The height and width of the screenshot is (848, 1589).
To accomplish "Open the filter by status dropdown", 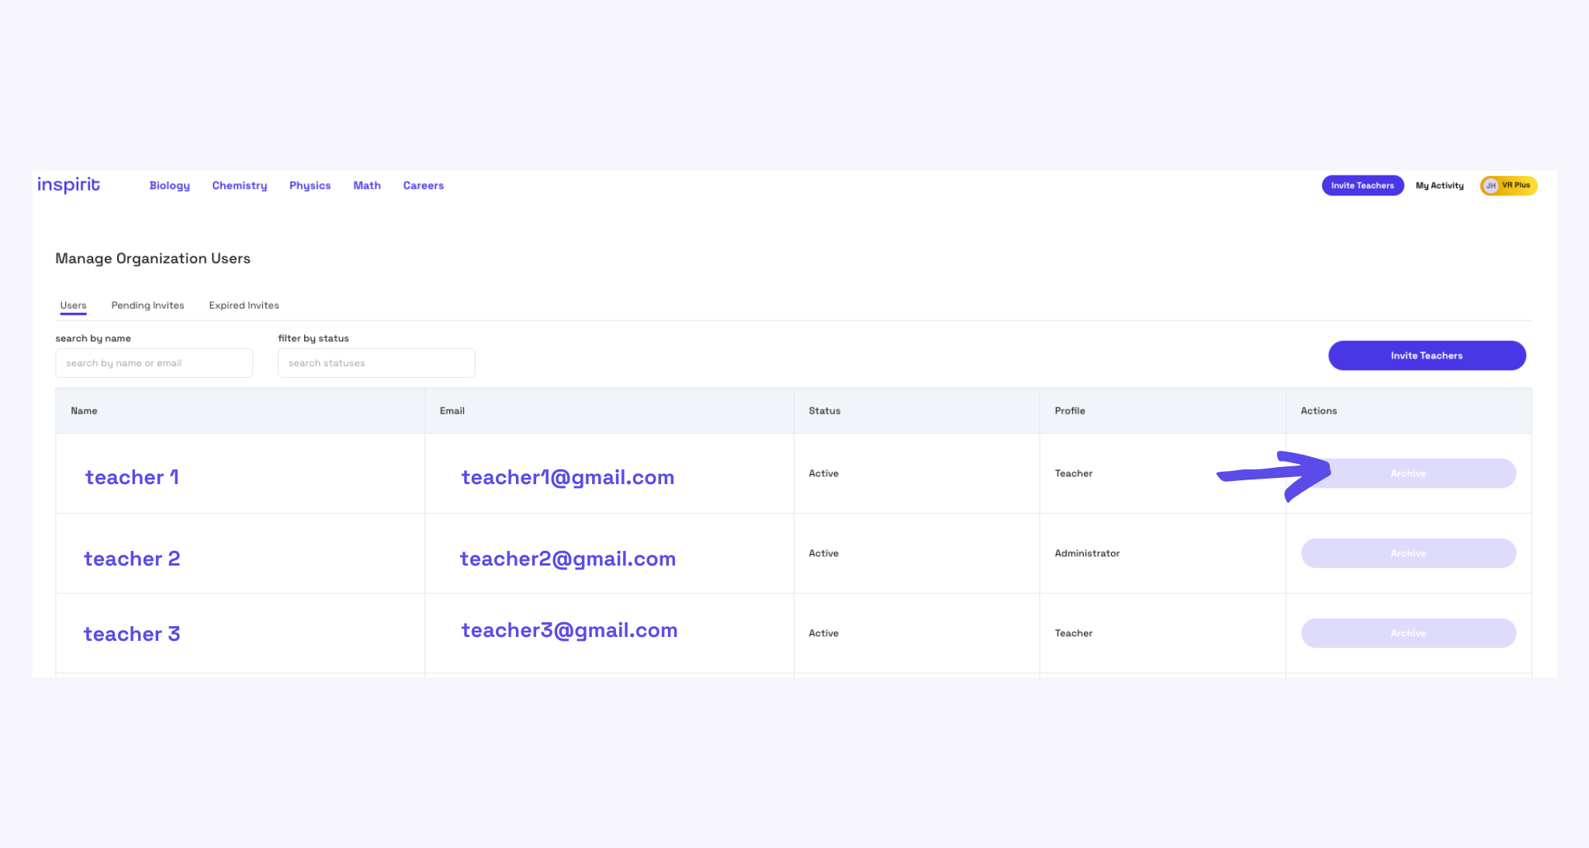I will click(x=376, y=363).
